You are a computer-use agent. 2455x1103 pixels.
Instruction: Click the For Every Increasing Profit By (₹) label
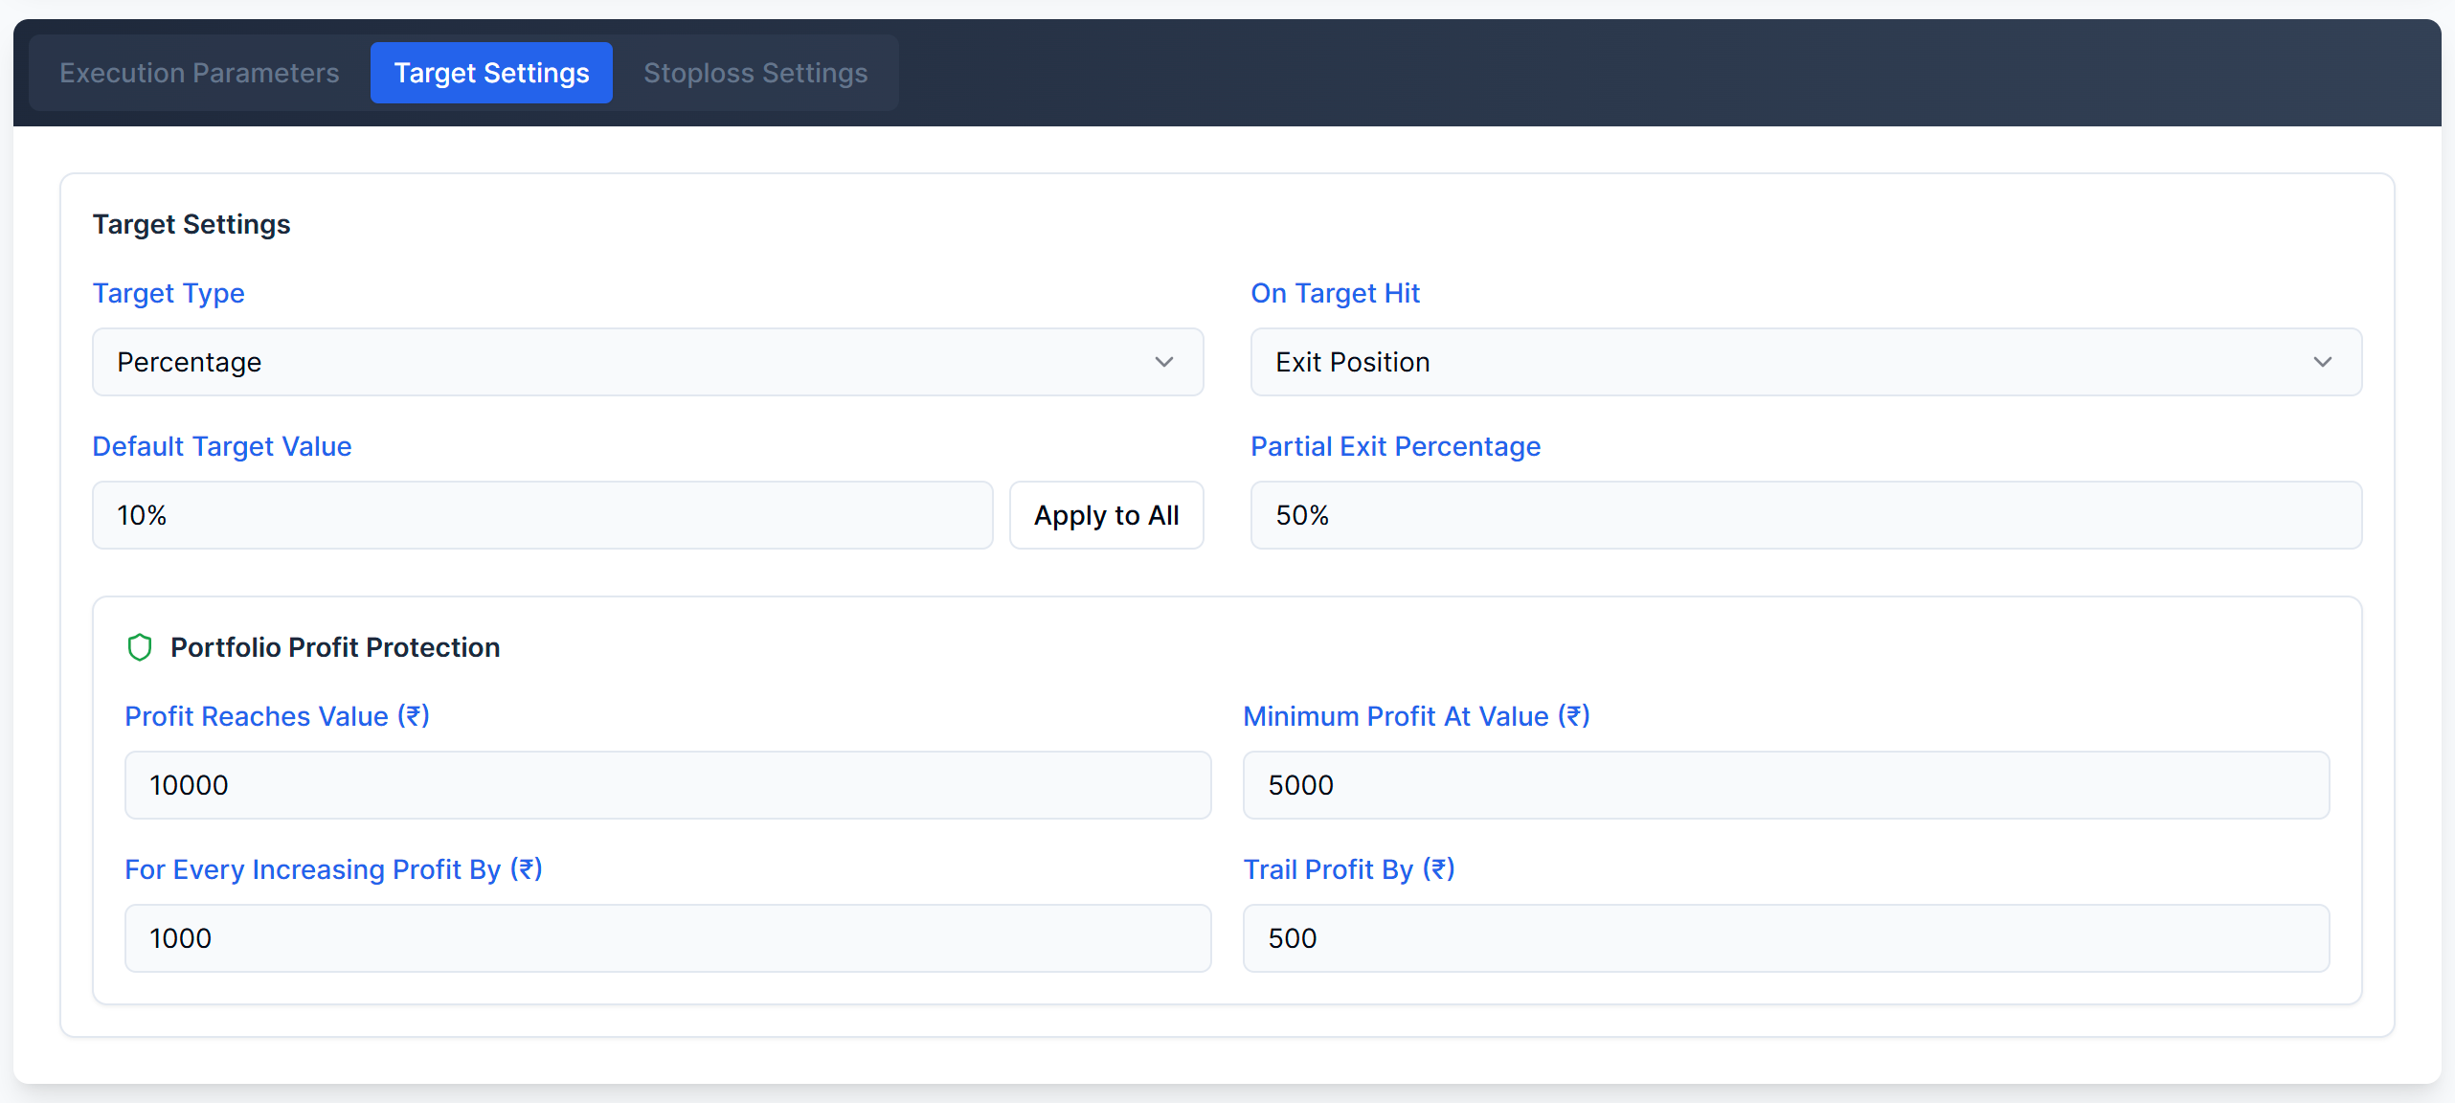(x=334, y=869)
